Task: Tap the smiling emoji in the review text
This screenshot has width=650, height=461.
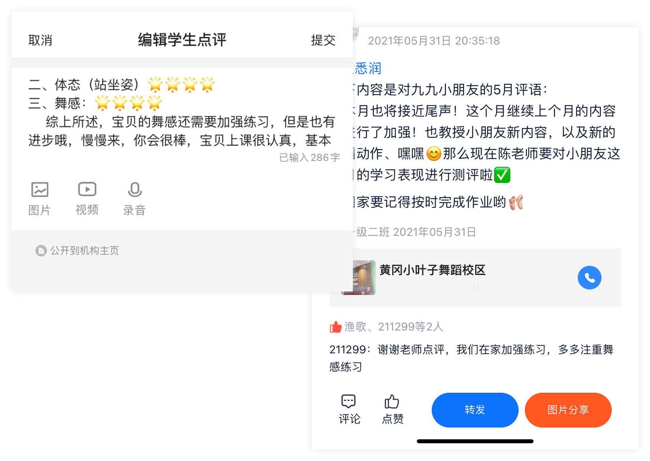Action: pos(433,154)
